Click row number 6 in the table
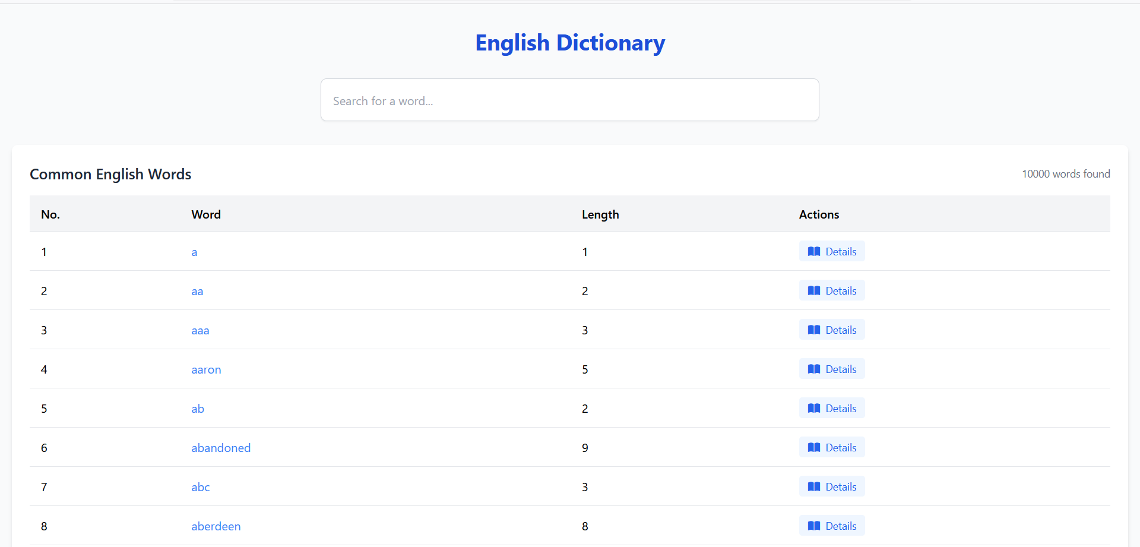The image size is (1140, 547). pos(44,448)
